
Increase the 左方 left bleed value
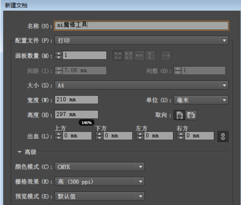140,134
